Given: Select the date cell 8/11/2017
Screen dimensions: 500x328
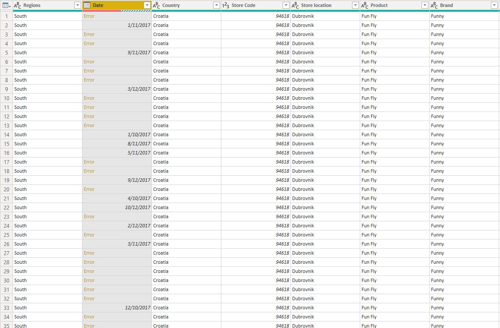Looking at the screenshot, I should pyautogui.click(x=117, y=144).
